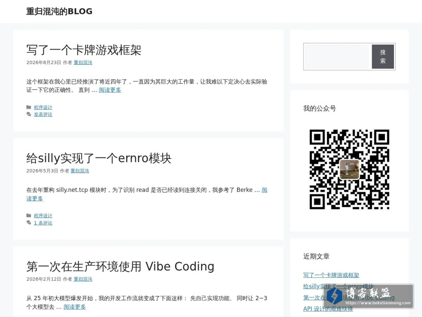The width and height of the screenshot is (422, 317).
Task: Click date 2026年5月3日 on the second post
Action: [x=42, y=171]
